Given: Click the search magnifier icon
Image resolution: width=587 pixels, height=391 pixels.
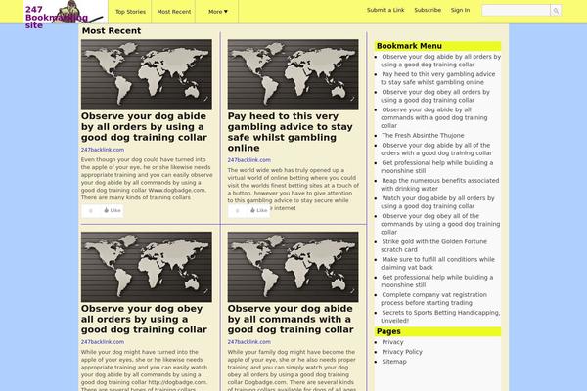Looking at the screenshot, I should pyautogui.click(x=556, y=11).
